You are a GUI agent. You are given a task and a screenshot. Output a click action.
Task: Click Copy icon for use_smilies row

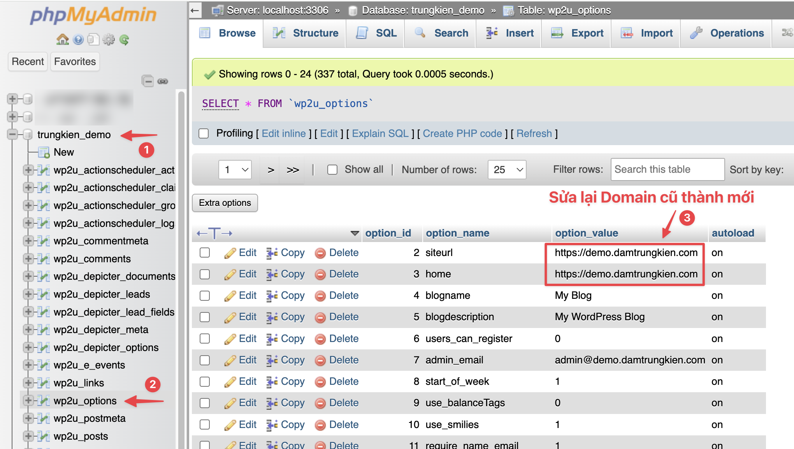pyautogui.click(x=272, y=425)
